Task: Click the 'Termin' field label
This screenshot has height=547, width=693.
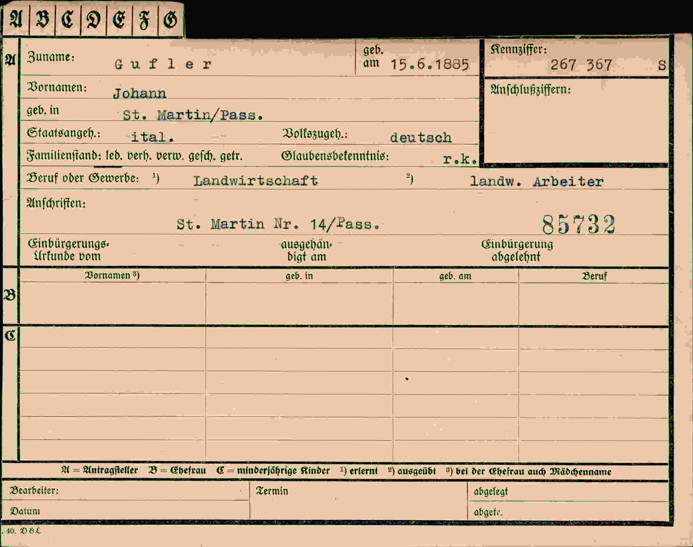Action: pyautogui.click(x=272, y=491)
